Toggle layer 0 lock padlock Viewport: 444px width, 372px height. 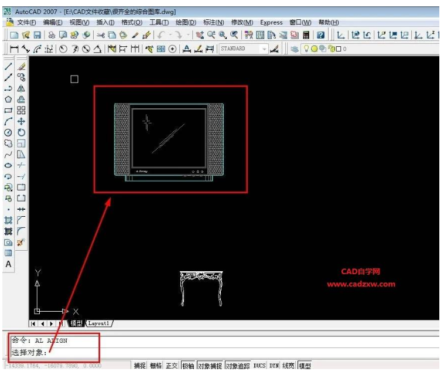pyautogui.click(x=331, y=49)
